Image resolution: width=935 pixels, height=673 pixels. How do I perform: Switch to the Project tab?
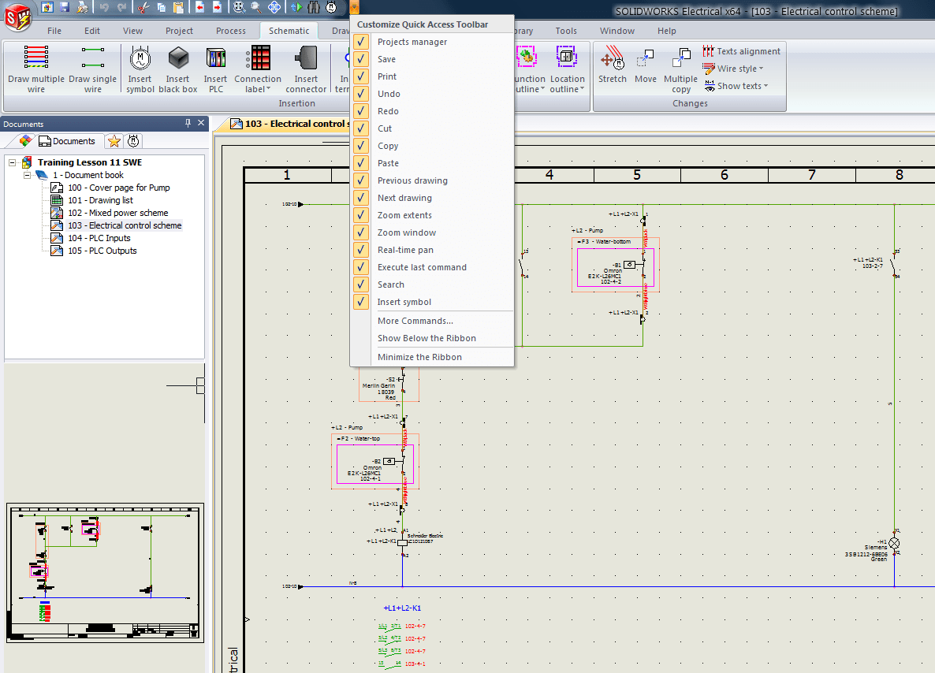tap(179, 31)
